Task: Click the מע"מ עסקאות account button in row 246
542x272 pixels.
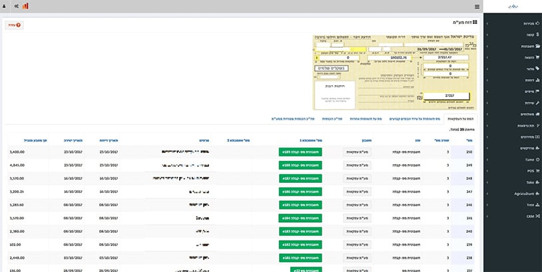Action: 357,205
